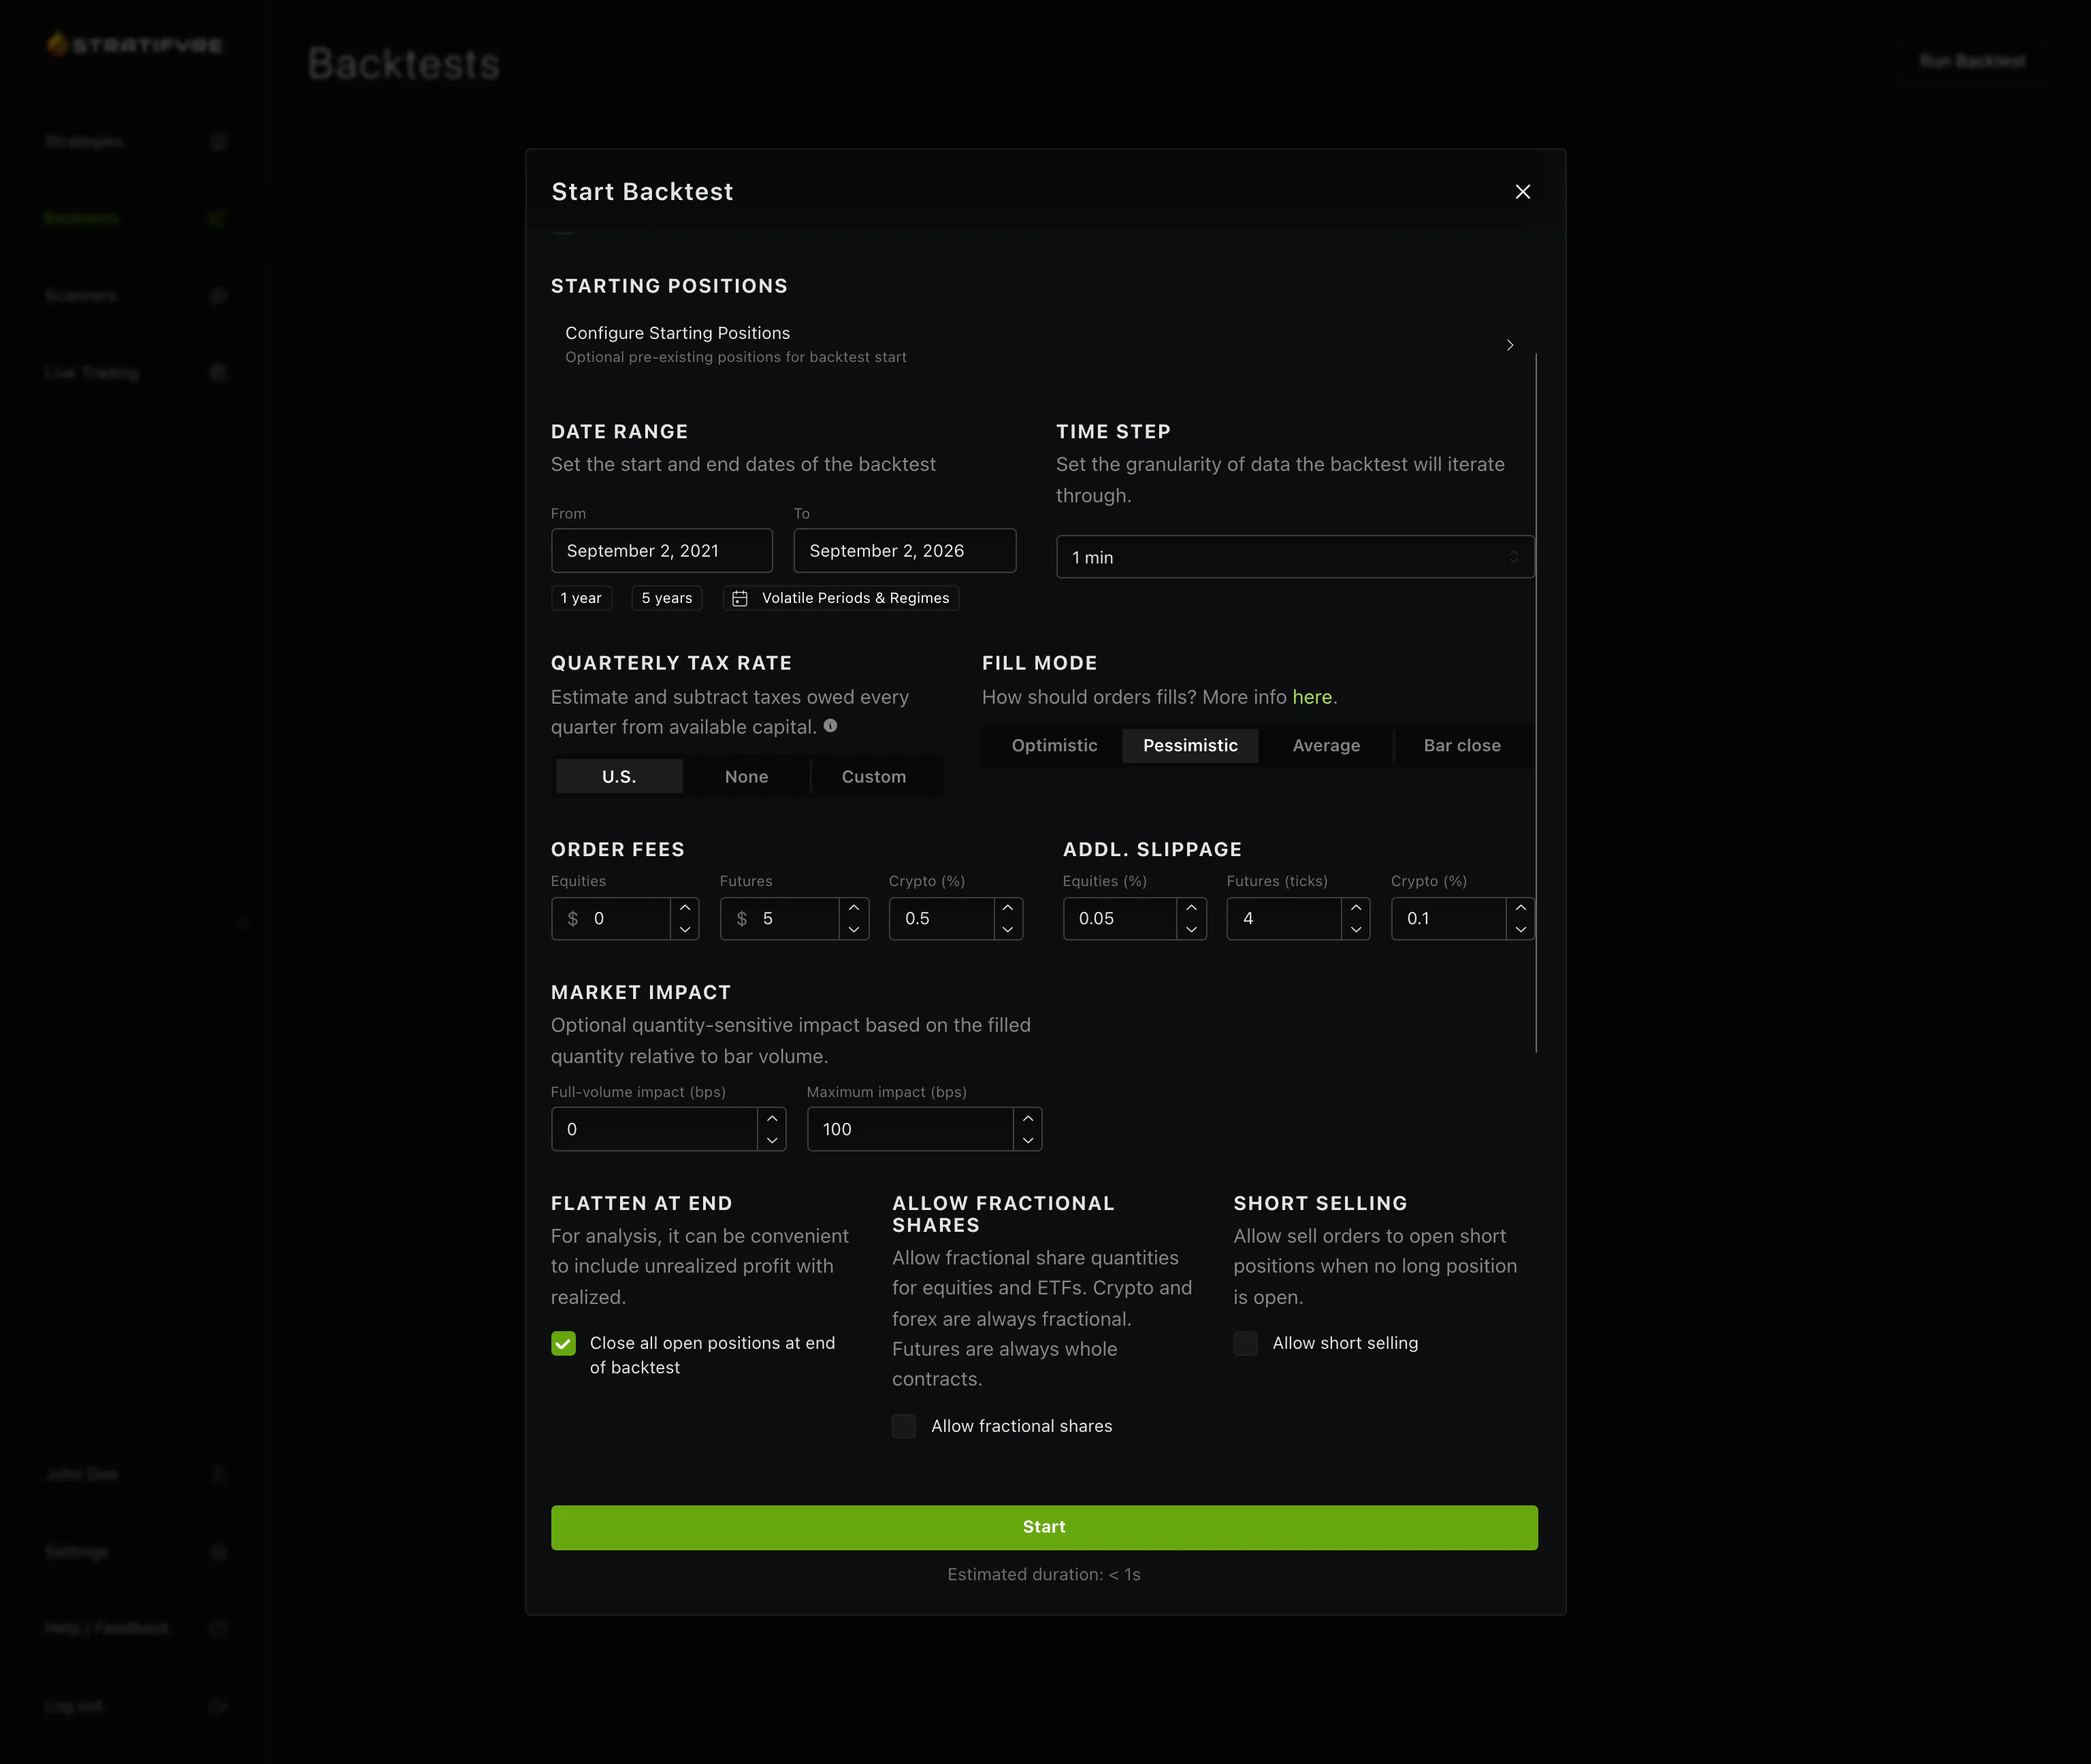Viewport: 2091px width, 1764px height.
Task: Increase Futures order fee
Action: [x=854, y=908]
